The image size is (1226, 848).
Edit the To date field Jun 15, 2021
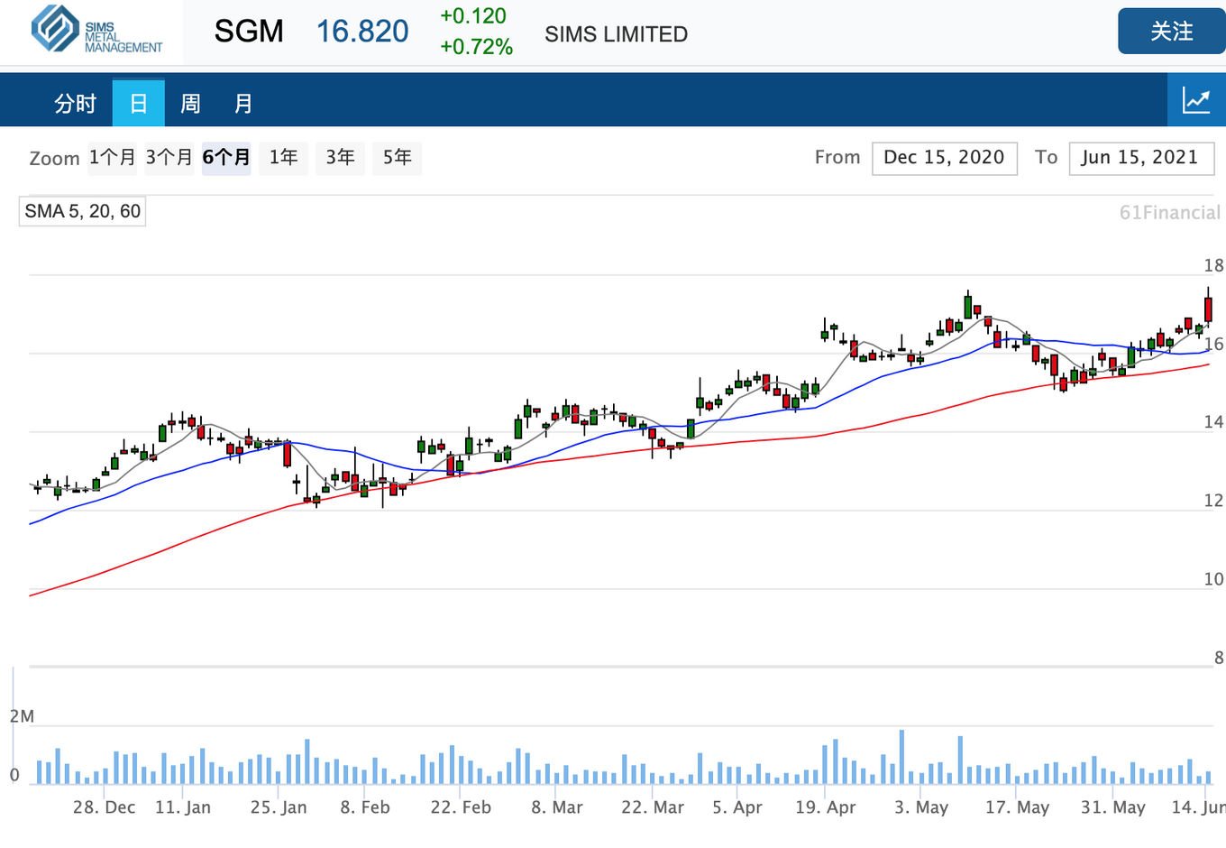tap(1141, 158)
